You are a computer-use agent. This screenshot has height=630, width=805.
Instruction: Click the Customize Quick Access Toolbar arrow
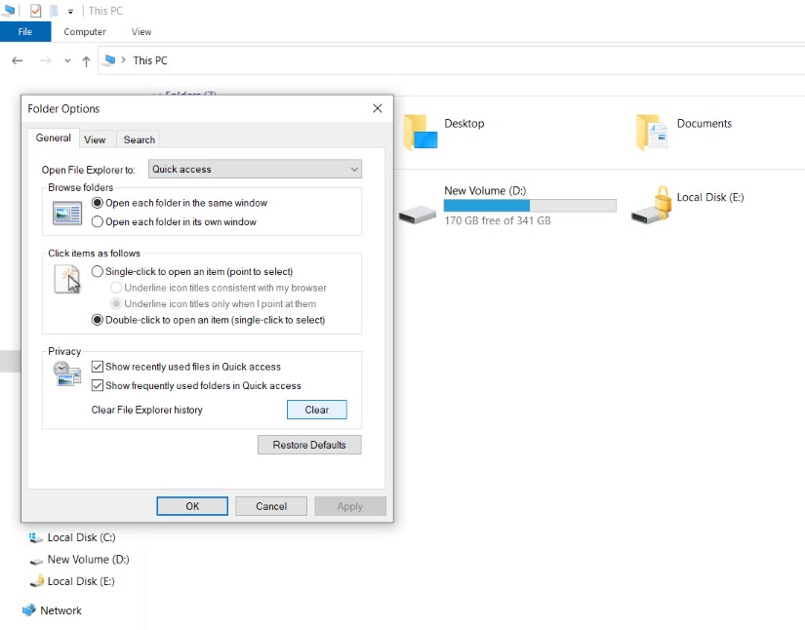click(70, 11)
